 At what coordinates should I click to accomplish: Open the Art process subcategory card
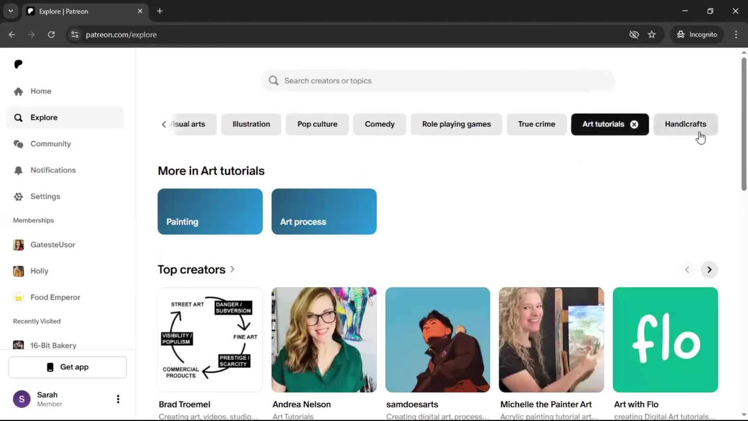[324, 212]
